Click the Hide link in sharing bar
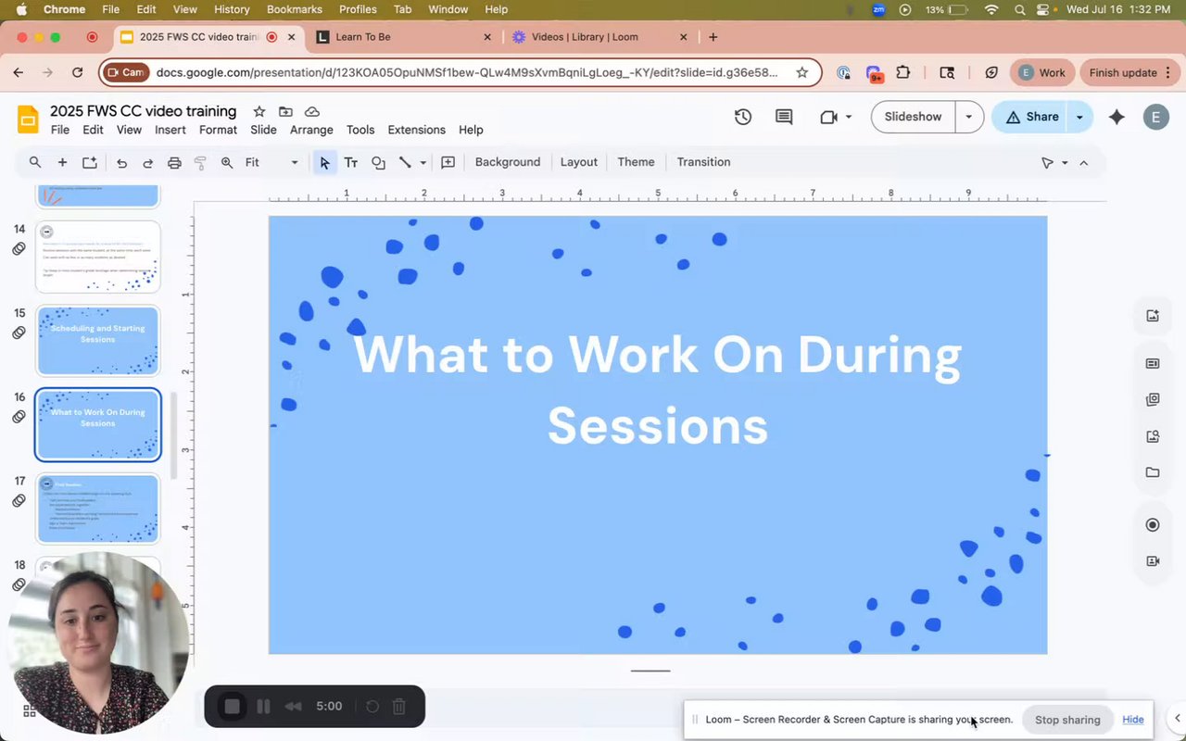 pyautogui.click(x=1133, y=720)
